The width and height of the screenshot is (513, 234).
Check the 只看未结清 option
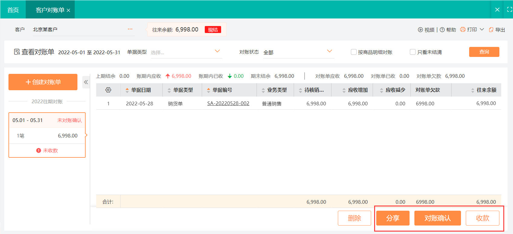coord(413,52)
